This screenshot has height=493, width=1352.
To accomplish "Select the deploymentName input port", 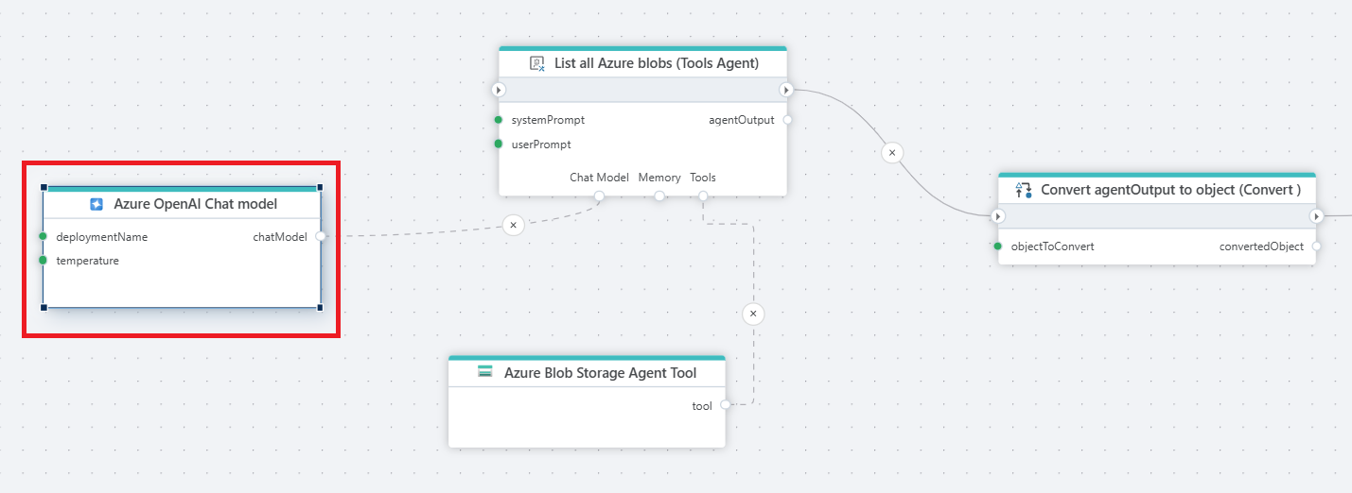I will point(44,236).
